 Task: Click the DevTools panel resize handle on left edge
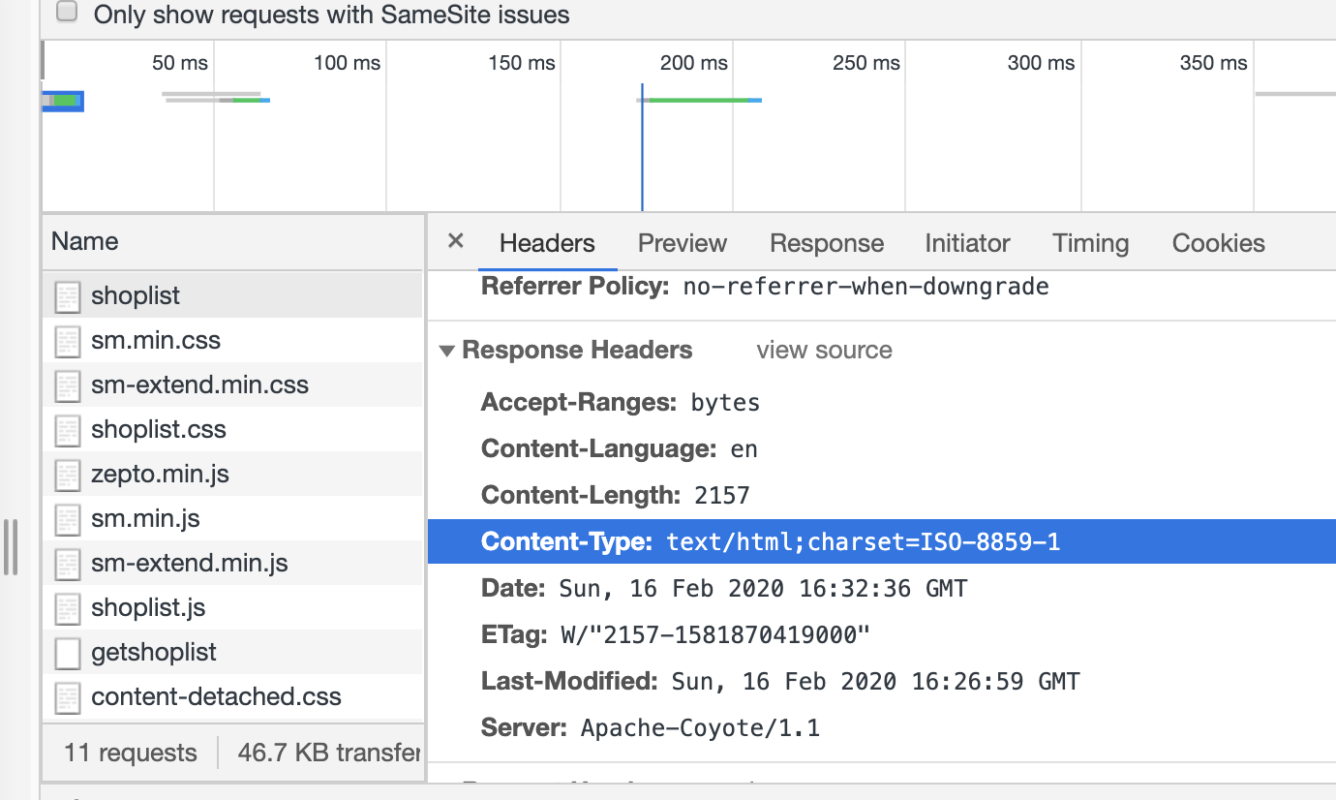point(11,546)
